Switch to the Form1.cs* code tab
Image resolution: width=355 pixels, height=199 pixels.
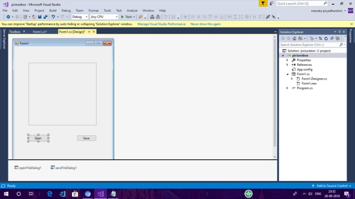click(40, 32)
